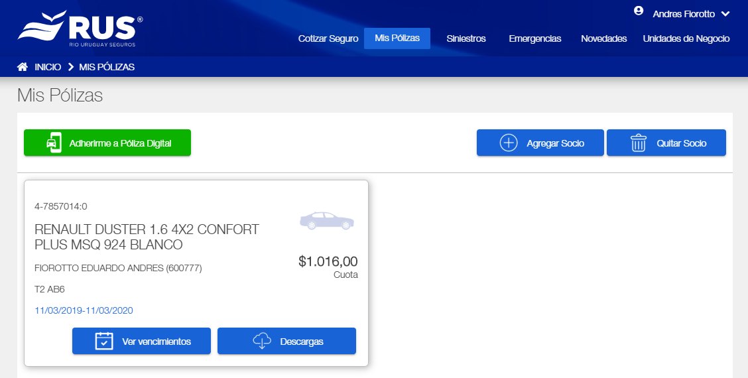Click the calendar icon on Ver vencimientos

click(104, 341)
